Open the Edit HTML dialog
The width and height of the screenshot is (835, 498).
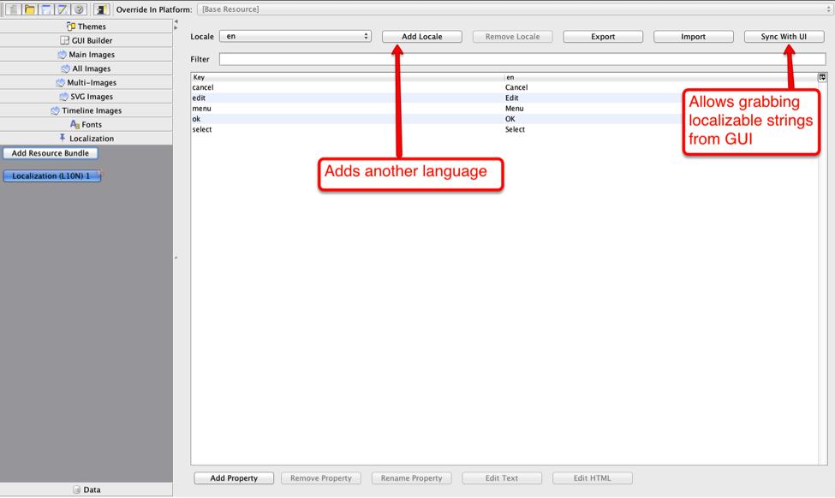(592, 477)
